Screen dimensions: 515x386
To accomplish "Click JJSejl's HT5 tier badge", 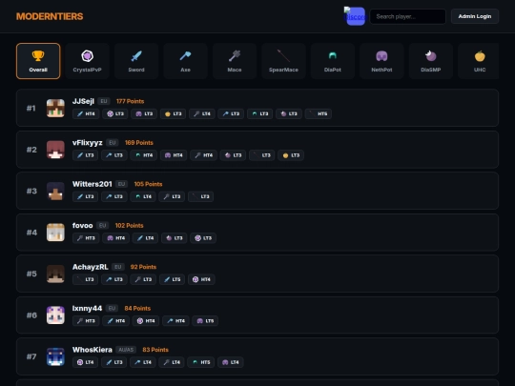I will [x=318, y=114].
